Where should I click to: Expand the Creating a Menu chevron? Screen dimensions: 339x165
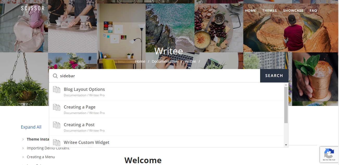[23, 157]
